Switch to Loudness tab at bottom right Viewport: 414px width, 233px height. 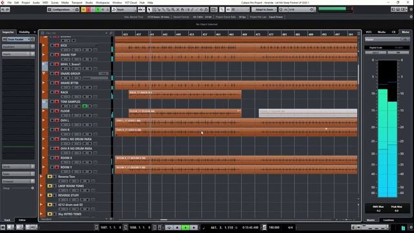[388, 220]
